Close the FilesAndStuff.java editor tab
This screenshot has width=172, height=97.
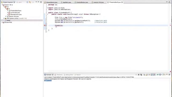click(122, 2)
